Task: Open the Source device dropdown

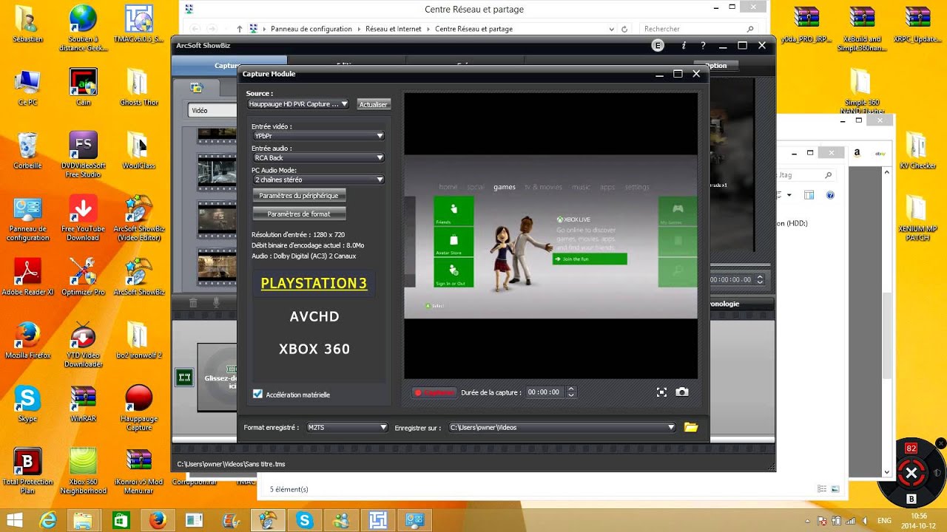Action: coord(298,104)
